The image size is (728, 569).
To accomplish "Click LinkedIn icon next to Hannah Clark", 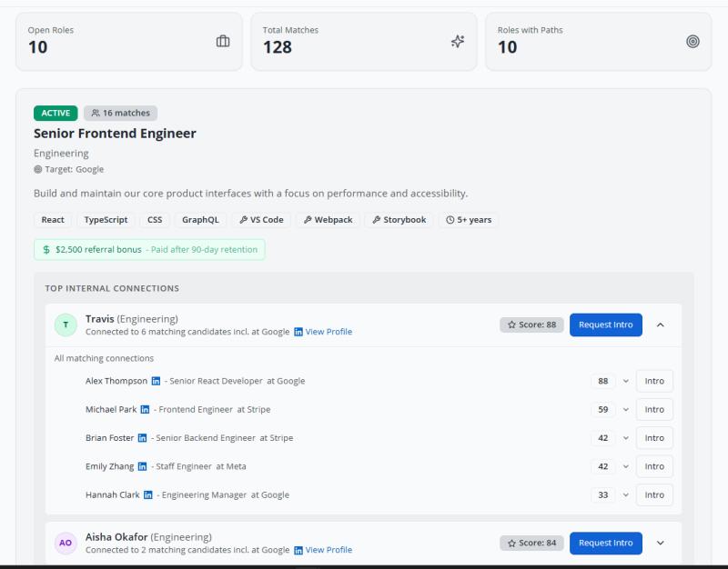I will point(148,495).
